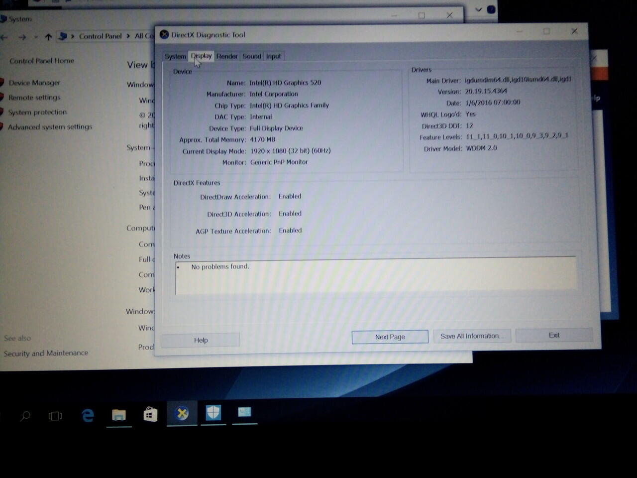The image size is (637, 478).
Task: Open Advanced system settings link
Action: coord(50,127)
